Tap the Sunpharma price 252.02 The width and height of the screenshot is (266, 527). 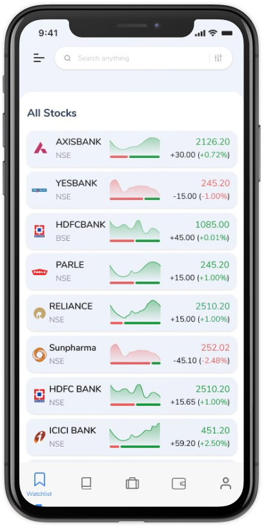coord(216,348)
